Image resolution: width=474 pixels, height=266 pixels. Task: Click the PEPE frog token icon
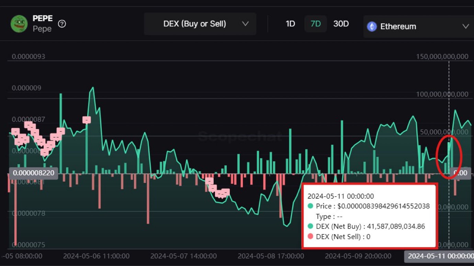19,24
